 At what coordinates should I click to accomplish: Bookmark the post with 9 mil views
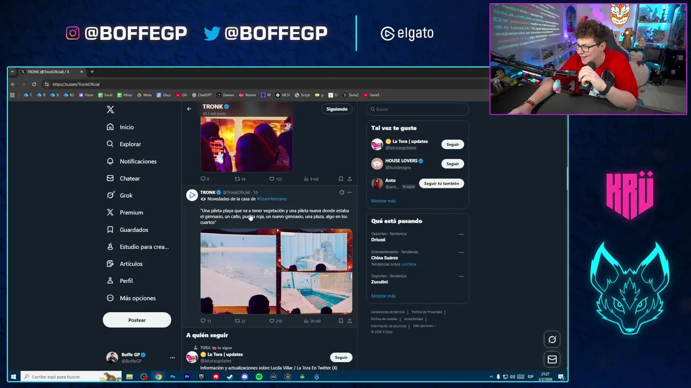(341, 179)
